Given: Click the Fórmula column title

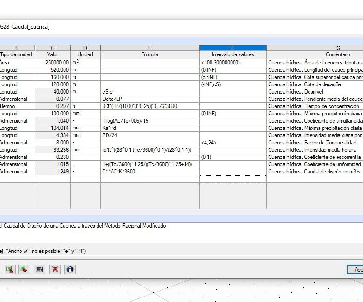Looking at the screenshot, I should (150, 54).
